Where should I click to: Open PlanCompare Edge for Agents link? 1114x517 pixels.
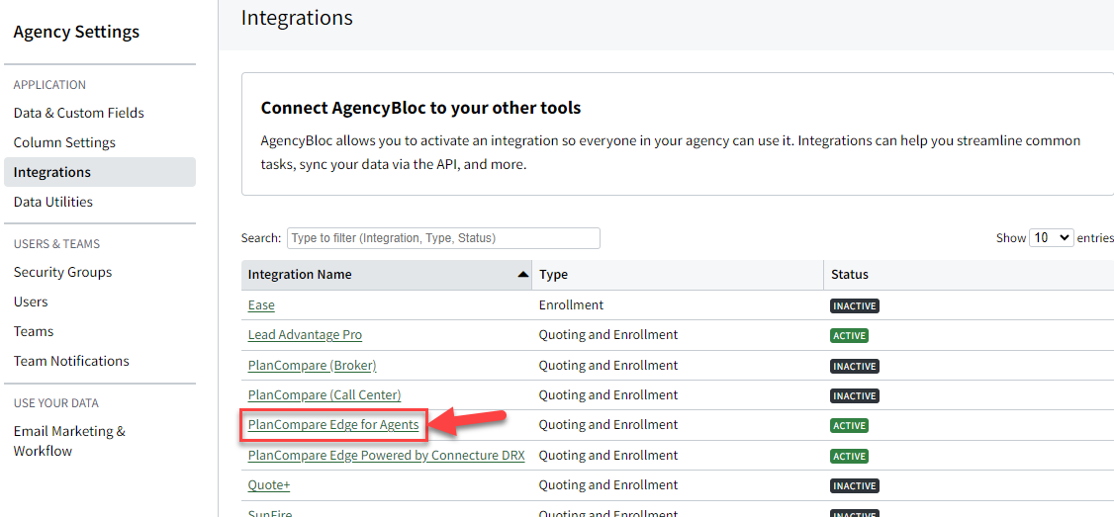333,425
